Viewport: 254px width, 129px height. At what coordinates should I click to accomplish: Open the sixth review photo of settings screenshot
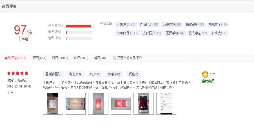tap(166, 104)
